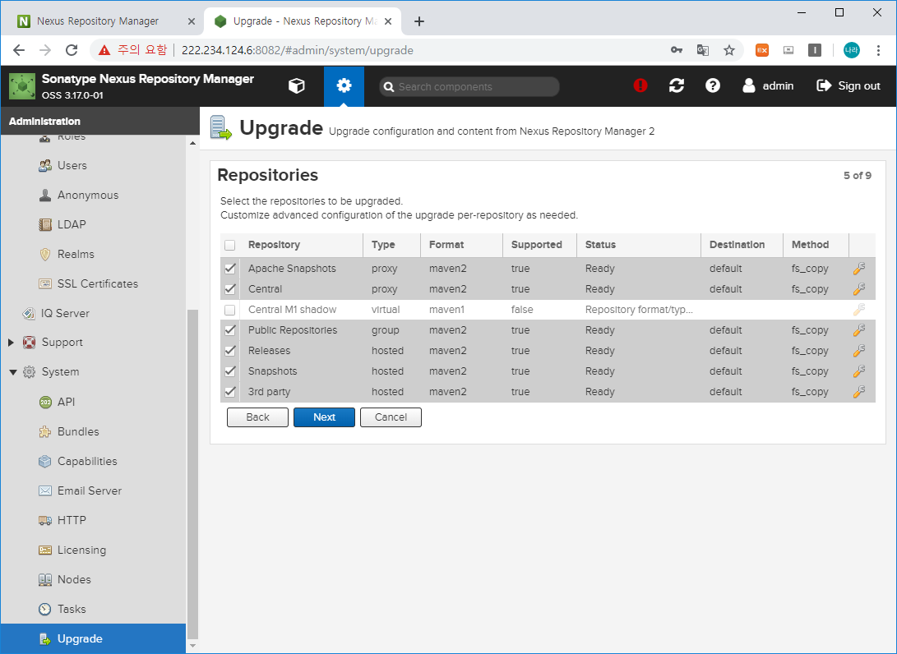Click the Capabilities cube icon
The height and width of the screenshot is (654, 897).
(44, 462)
